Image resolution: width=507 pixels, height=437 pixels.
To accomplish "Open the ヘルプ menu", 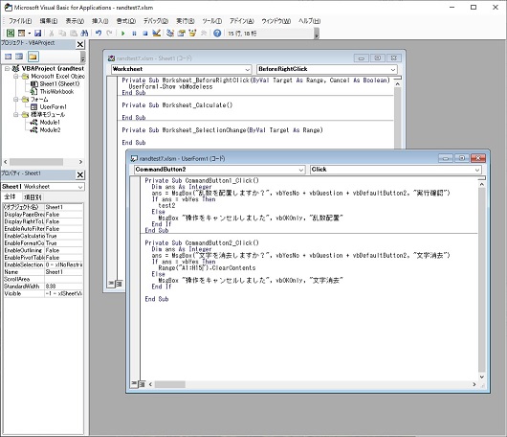I will [309, 21].
